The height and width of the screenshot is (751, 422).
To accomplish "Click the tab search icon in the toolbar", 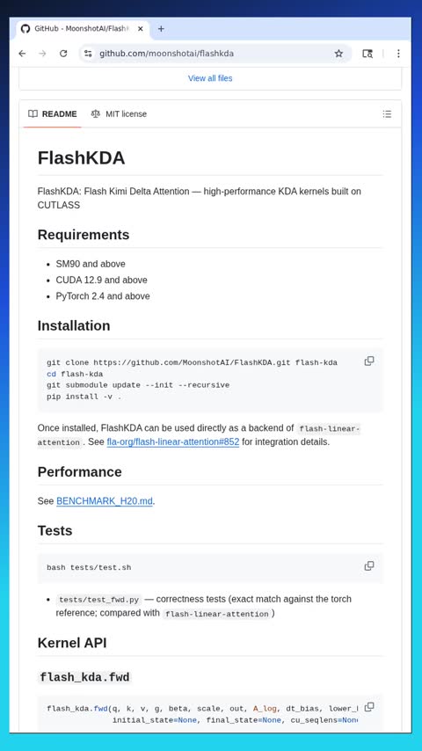I will click(x=367, y=54).
